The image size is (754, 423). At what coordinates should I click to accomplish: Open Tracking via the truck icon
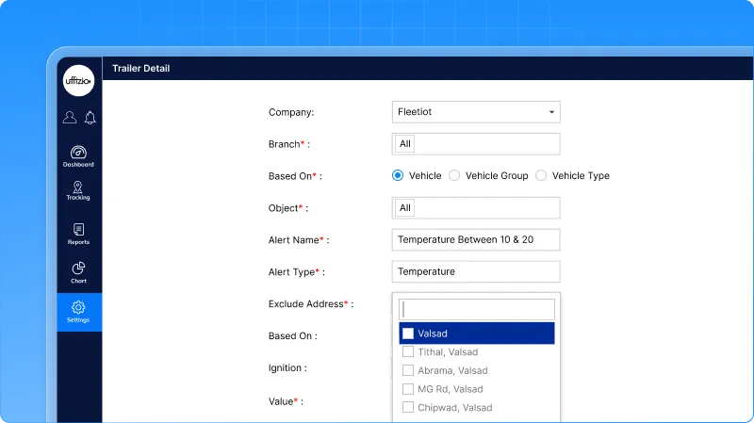(78, 189)
